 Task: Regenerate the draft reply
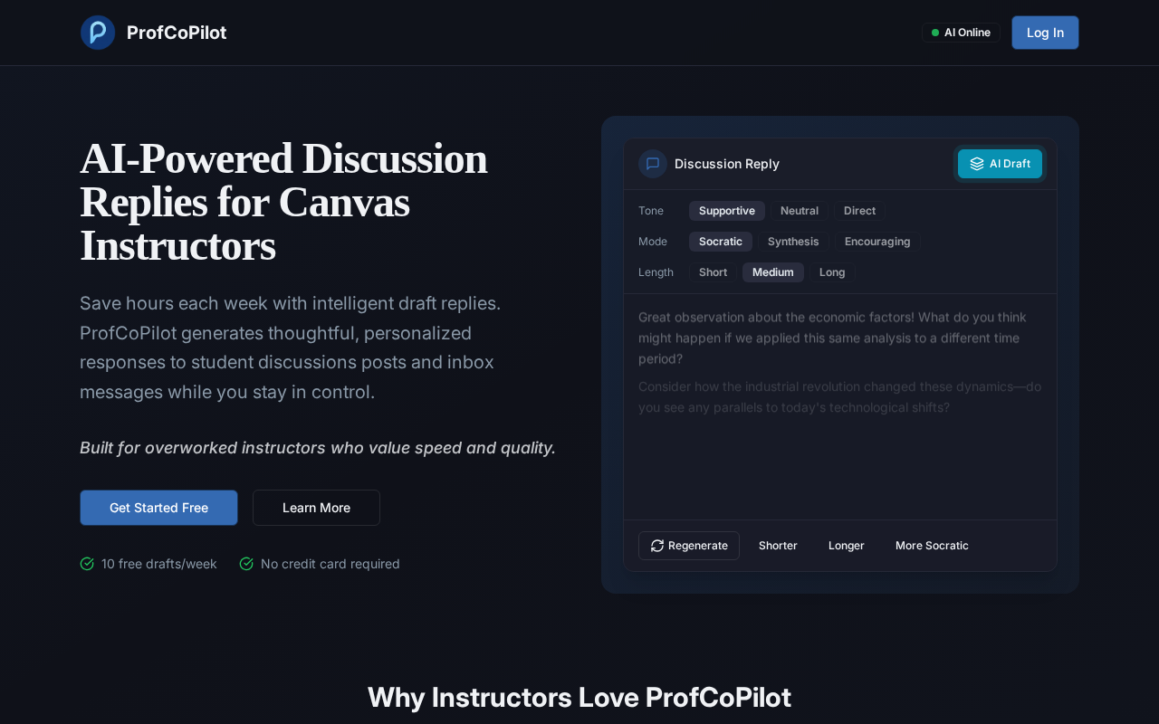(x=689, y=546)
